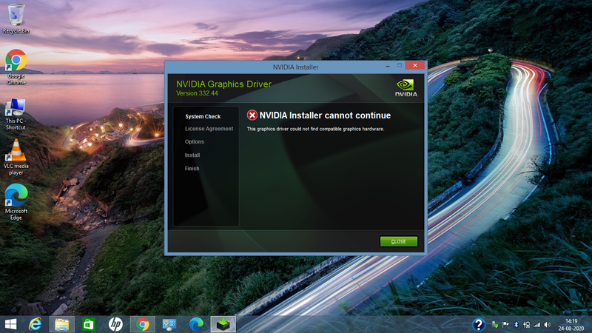Click the NVIDIA Installer cannot continue heading
The height and width of the screenshot is (333, 592).
tap(325, 115)
